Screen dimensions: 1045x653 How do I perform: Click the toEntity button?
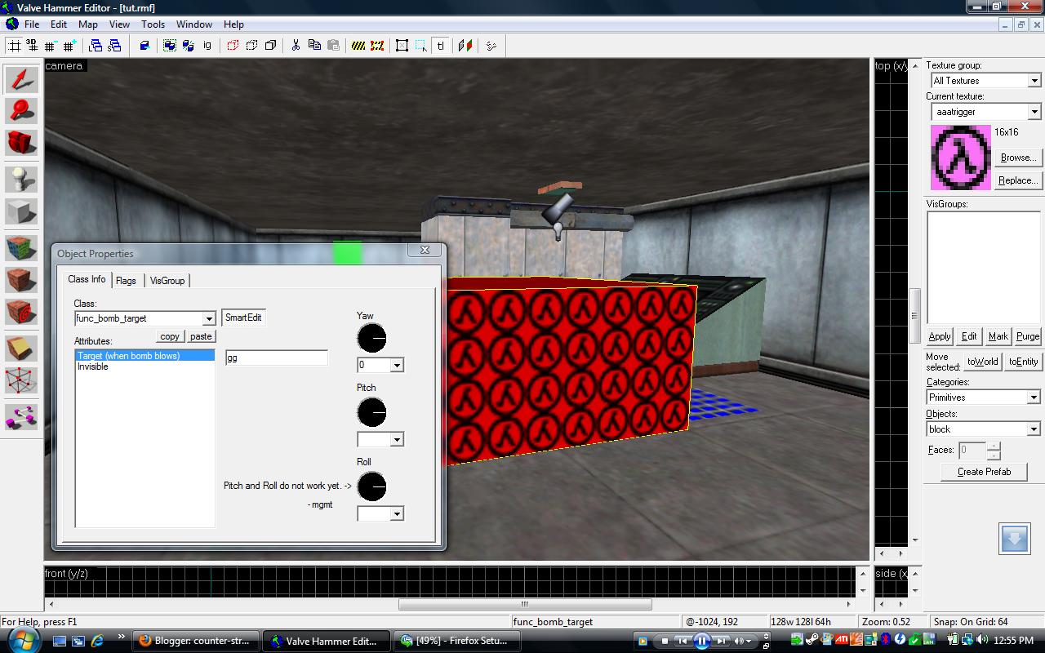[x=1023, y=362]
